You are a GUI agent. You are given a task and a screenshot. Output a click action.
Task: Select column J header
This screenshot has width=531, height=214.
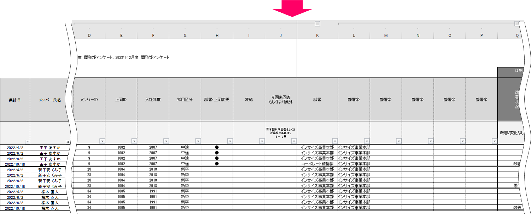pyautogui.click(x=281, y=35)
